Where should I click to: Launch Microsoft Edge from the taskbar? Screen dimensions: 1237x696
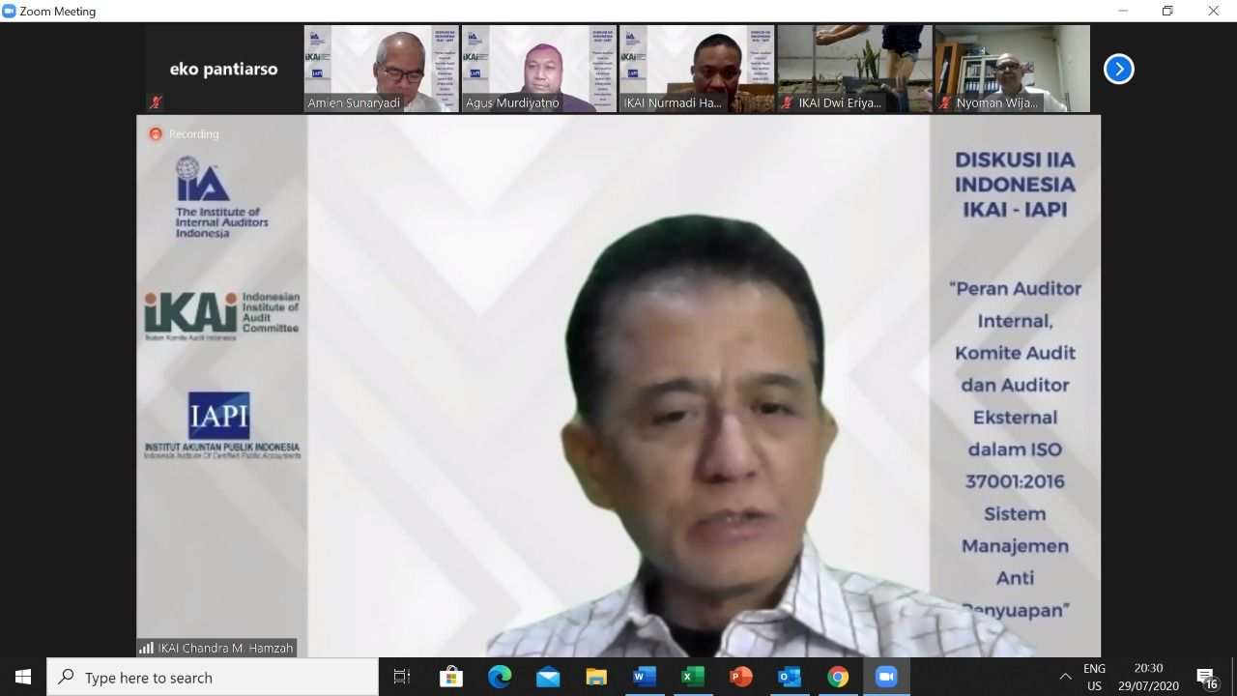500,677
